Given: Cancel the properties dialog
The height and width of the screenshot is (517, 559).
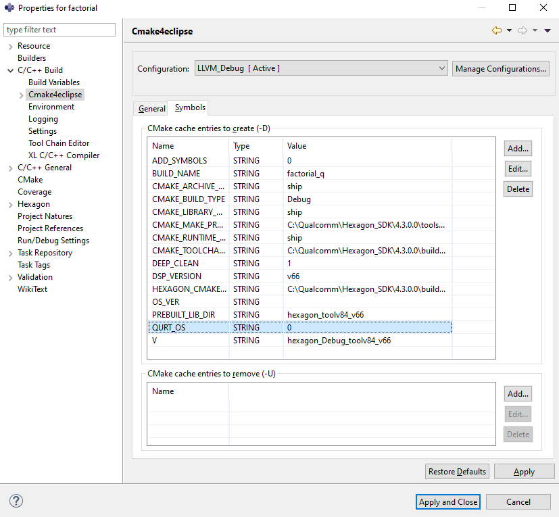Looking at the screenshot, I should 518,501.
